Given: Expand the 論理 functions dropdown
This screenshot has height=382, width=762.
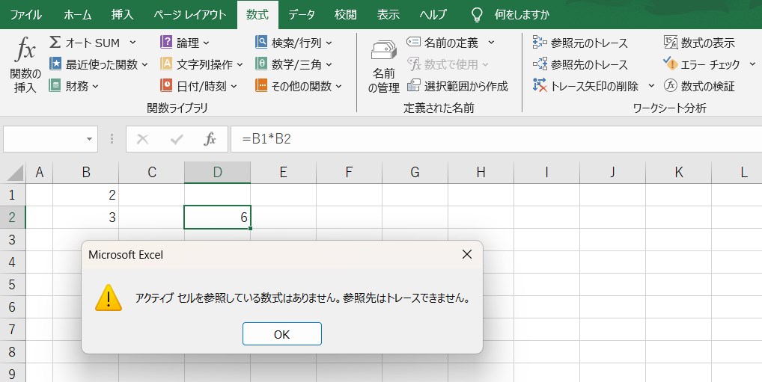Looking at the screenshot, I should pos(207,43).
